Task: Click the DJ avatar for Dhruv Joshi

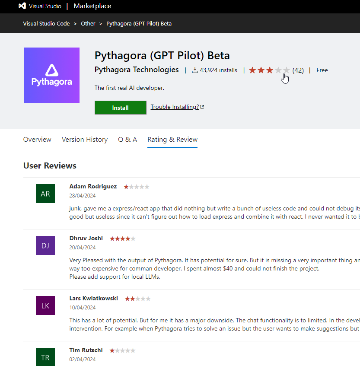Action: [45, 245]
